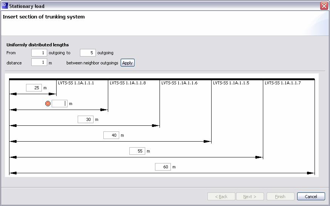Click the disabled Next button
The height and width of the screenshot is (206, 330).
coord(250,197)
